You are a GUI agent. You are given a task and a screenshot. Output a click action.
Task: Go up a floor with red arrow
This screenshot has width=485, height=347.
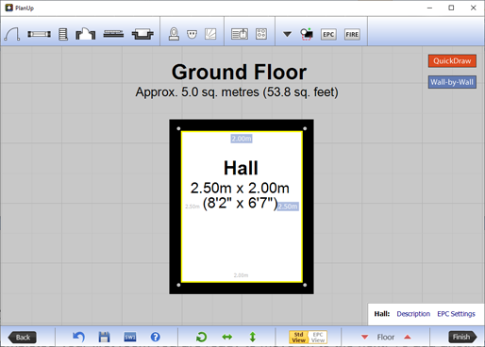408,337
